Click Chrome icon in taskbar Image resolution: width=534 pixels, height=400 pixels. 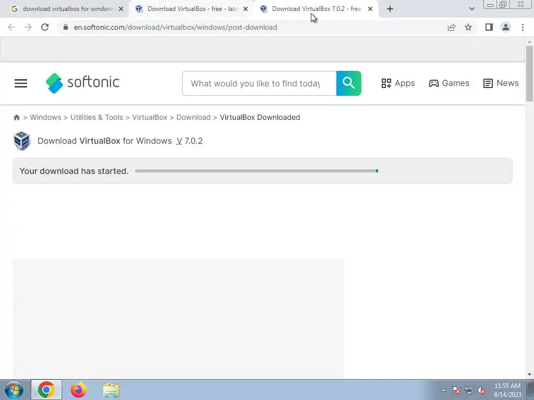click(46, 390)
